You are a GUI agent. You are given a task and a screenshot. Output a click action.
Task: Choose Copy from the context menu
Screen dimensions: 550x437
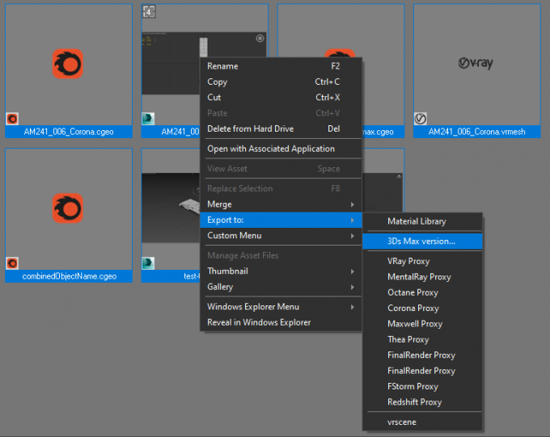281,82
